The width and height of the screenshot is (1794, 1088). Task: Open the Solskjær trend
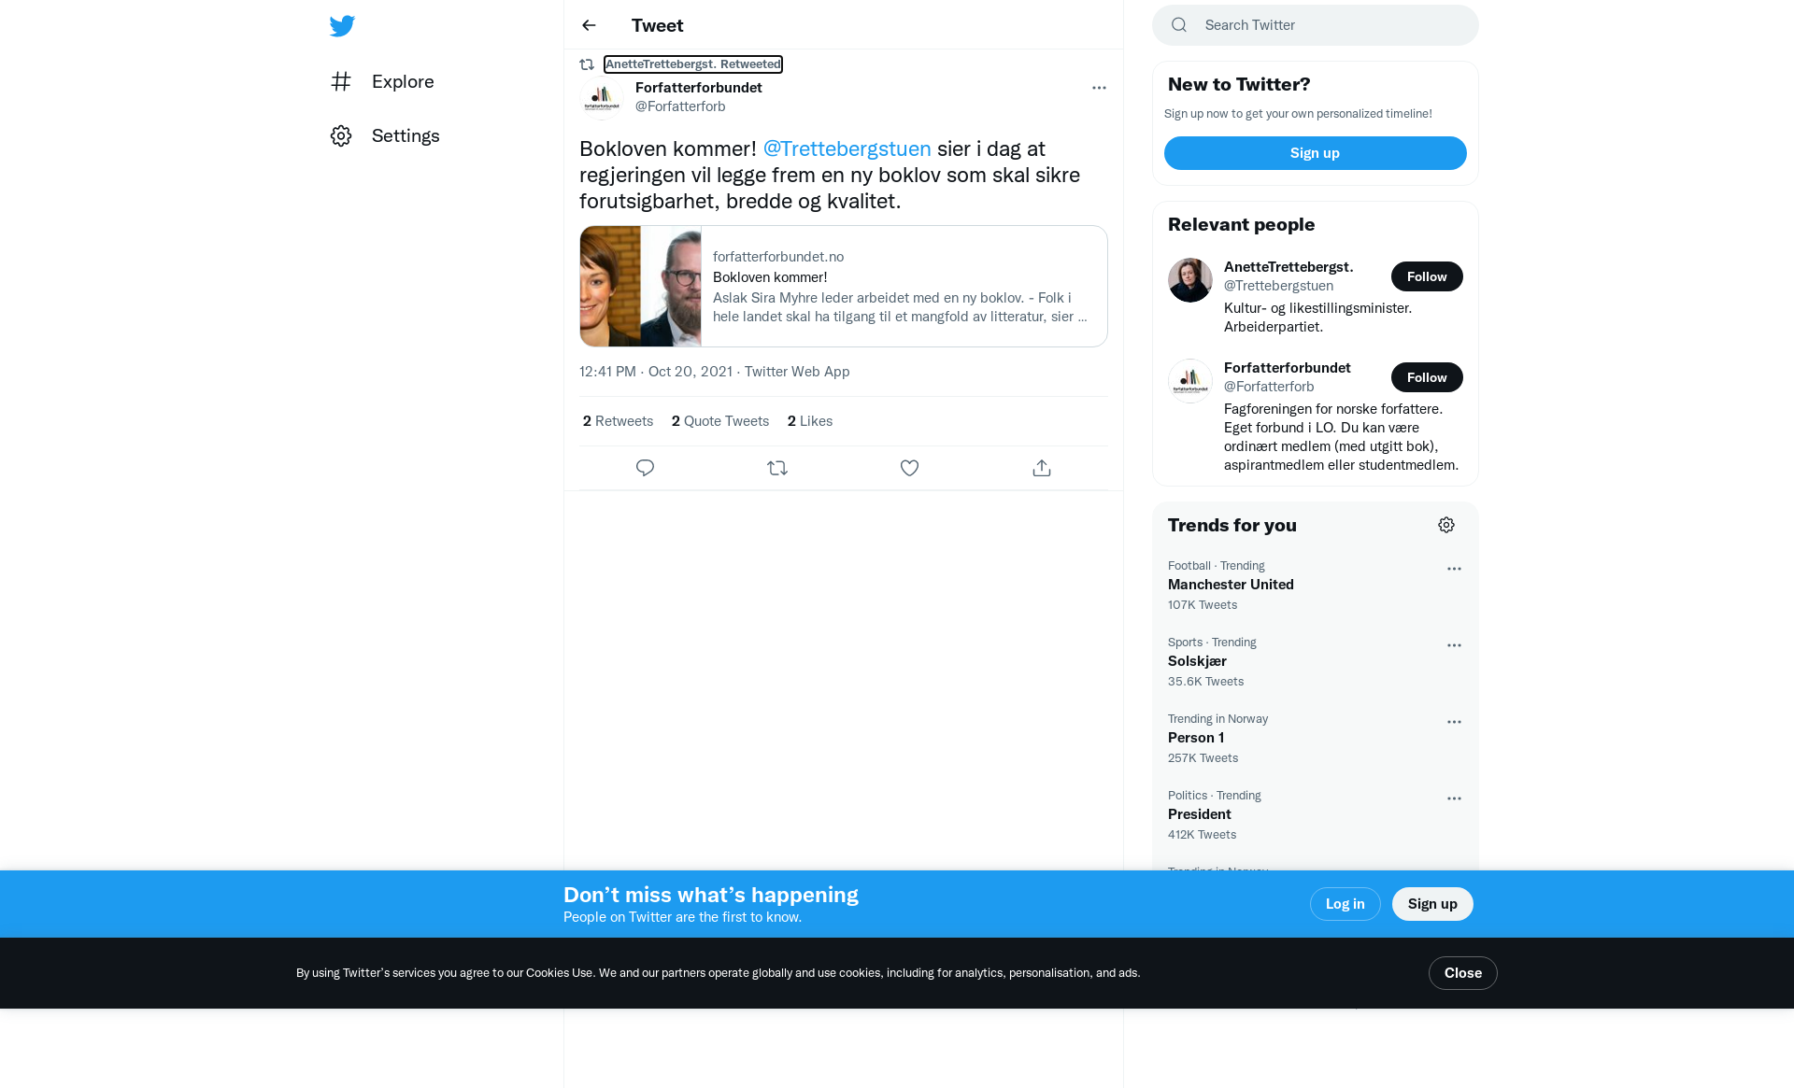point(1316,661)
